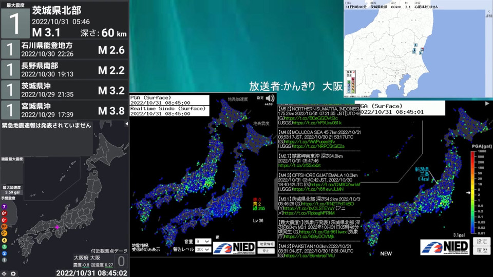493x277 pixels.
Task: Select the 石川県能登地方 M2.6 earthquake row
Action: pos(65,49)
